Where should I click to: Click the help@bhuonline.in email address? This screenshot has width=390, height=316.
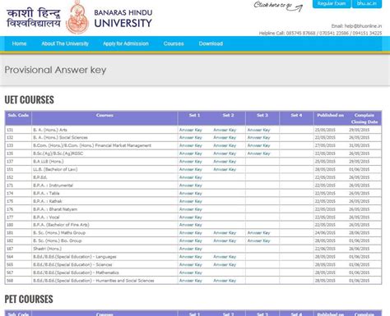363,26
